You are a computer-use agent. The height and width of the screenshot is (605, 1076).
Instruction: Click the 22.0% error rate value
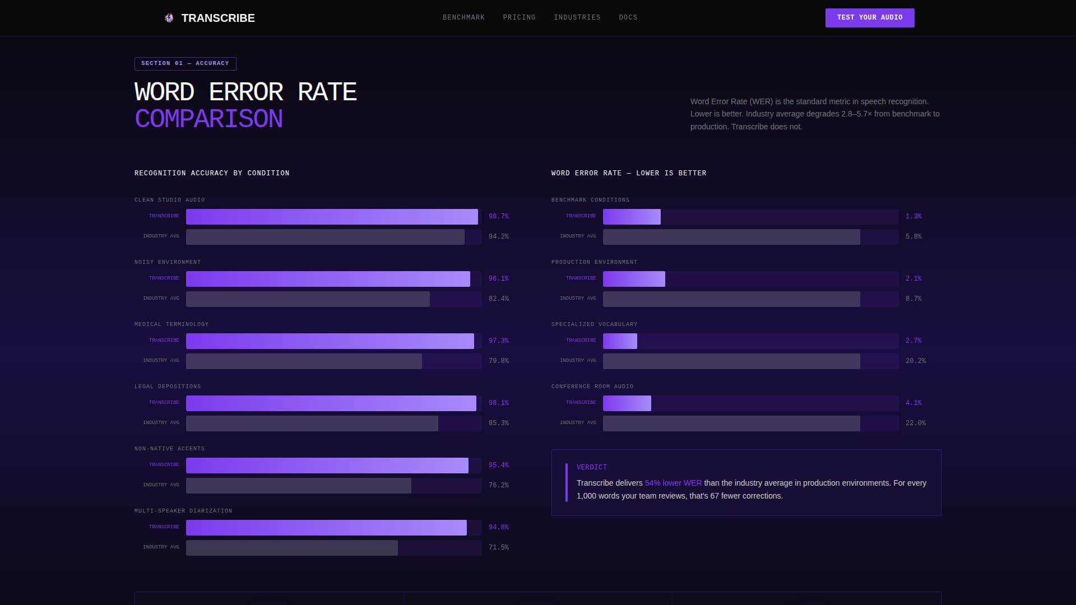click(x=915, y=423)
